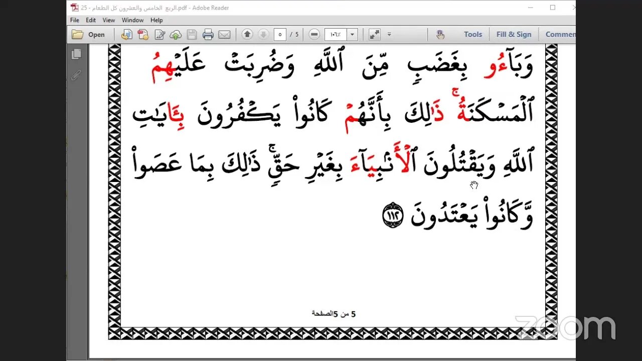
Task: Open the Tools pane
Action: (473, 34)
